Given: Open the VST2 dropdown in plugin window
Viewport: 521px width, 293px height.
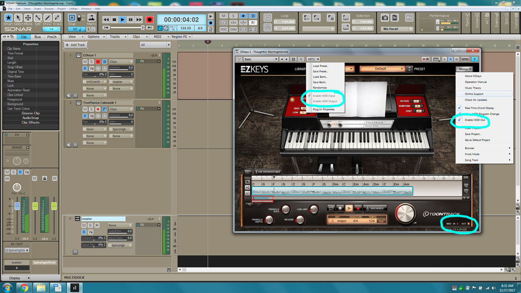Looking at the screenshot, I should coord(313,59).
